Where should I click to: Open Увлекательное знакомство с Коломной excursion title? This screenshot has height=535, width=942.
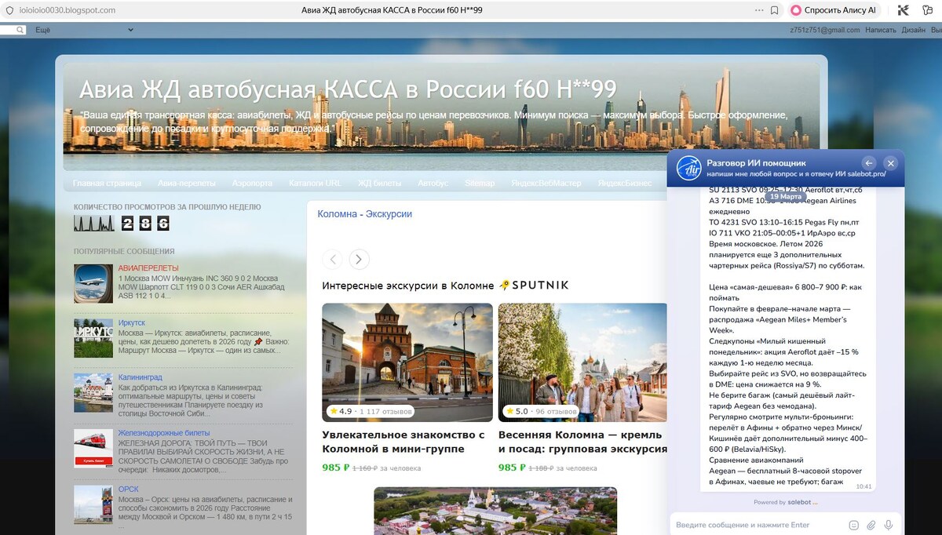[x=403, y=442]
